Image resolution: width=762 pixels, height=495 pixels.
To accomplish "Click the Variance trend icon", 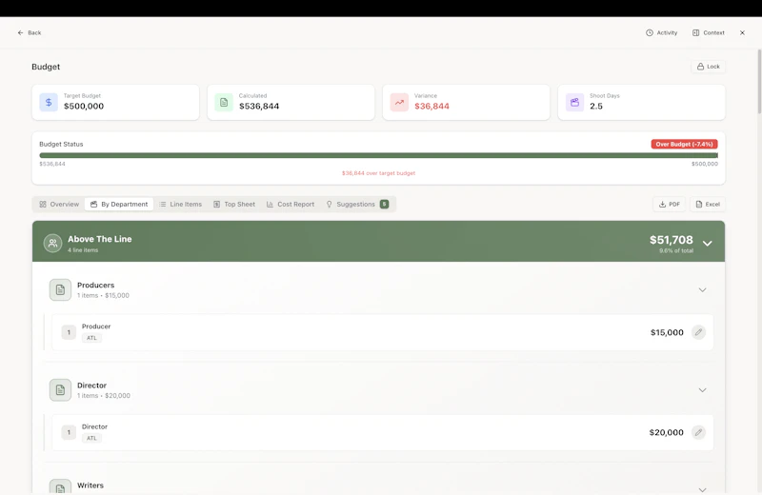I will pyautogui.click(x=399, y=103).
